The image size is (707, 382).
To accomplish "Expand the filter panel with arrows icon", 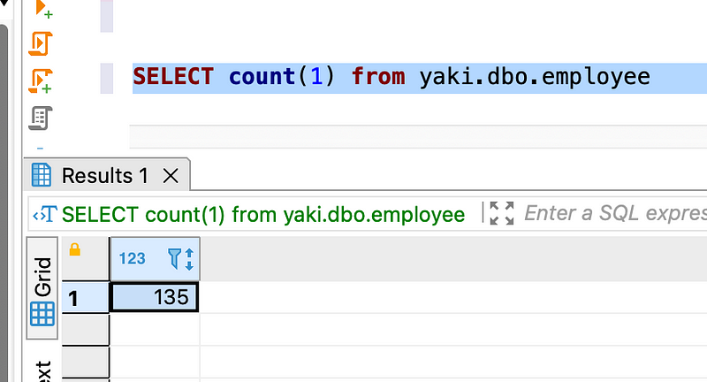I will coord(501,214).
